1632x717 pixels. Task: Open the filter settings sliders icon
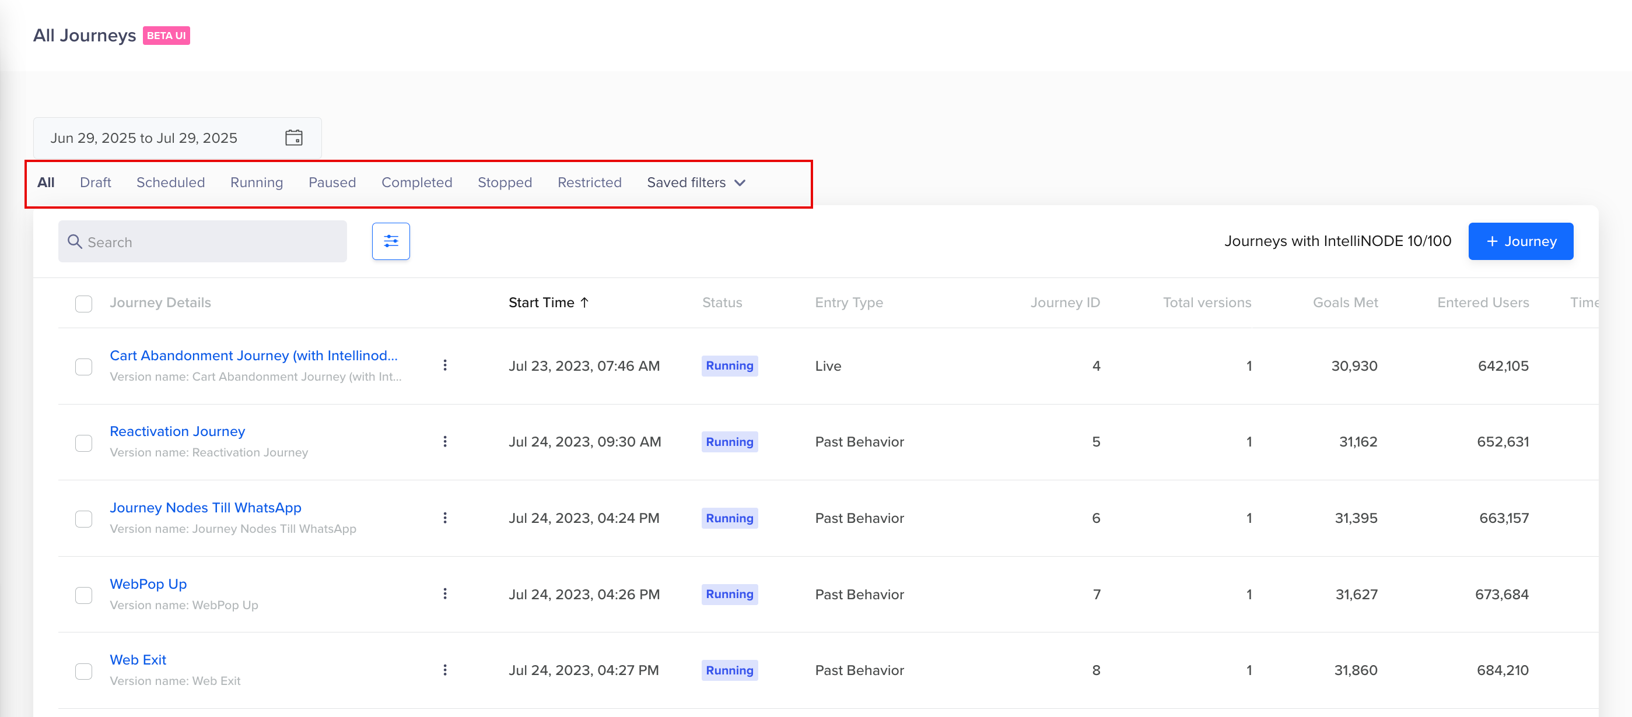click(391, 241)
